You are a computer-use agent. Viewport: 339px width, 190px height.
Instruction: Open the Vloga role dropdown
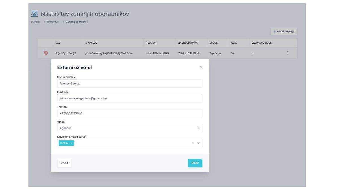coord(130,128)
